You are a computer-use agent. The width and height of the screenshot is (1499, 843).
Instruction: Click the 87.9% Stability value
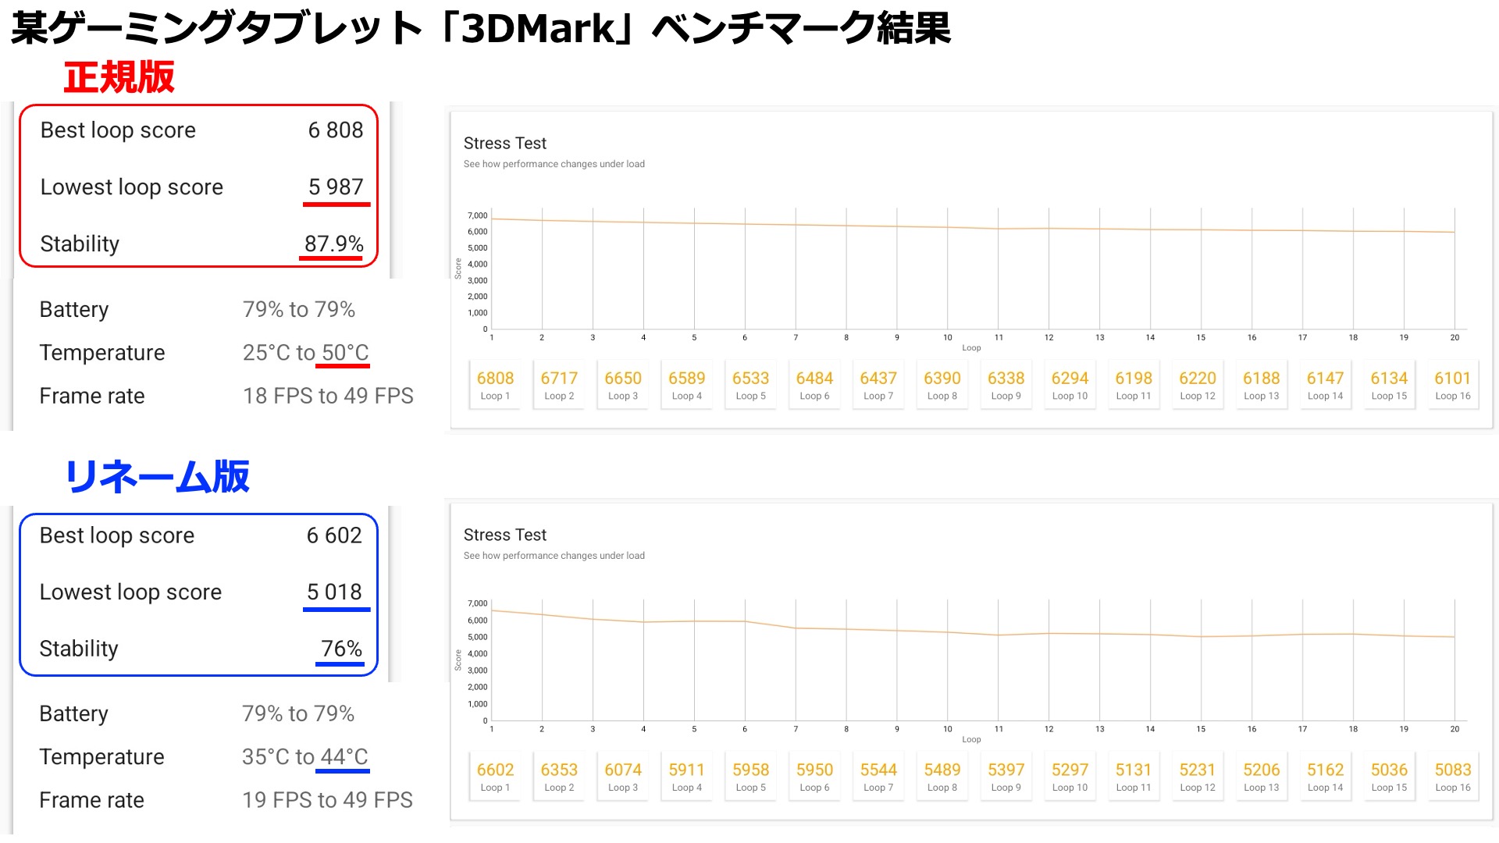(x=333, y=244)
